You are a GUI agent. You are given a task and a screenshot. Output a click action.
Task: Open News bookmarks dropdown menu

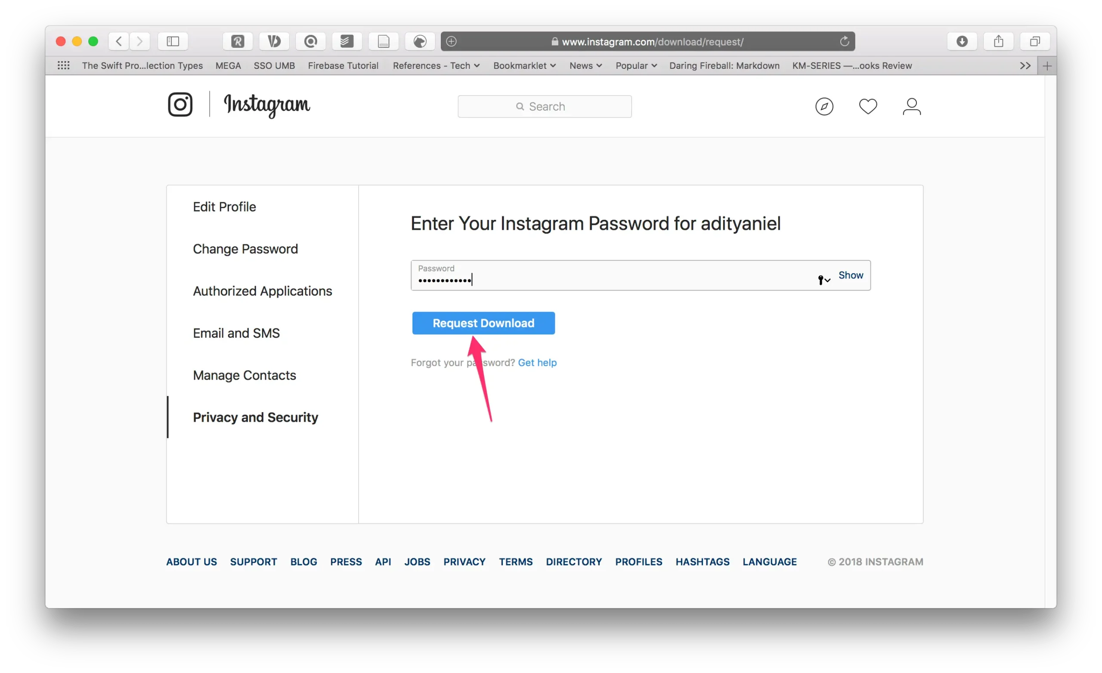click(x=585, y=65)
